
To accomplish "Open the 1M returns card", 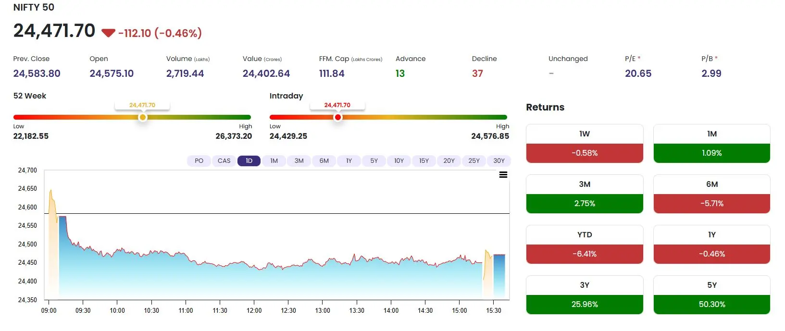I will pyautogui.click(x=712, y=144).
